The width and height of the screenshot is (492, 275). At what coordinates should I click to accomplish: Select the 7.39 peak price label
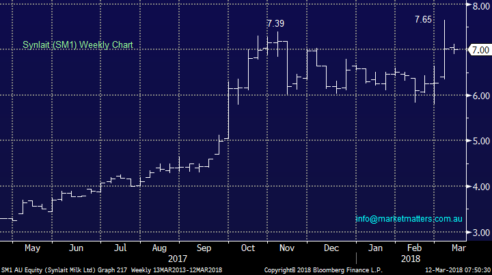click(275, 23)
